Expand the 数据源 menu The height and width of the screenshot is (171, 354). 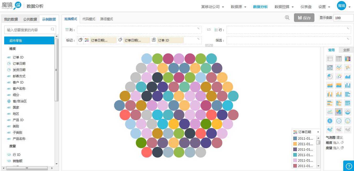(238, 7)
